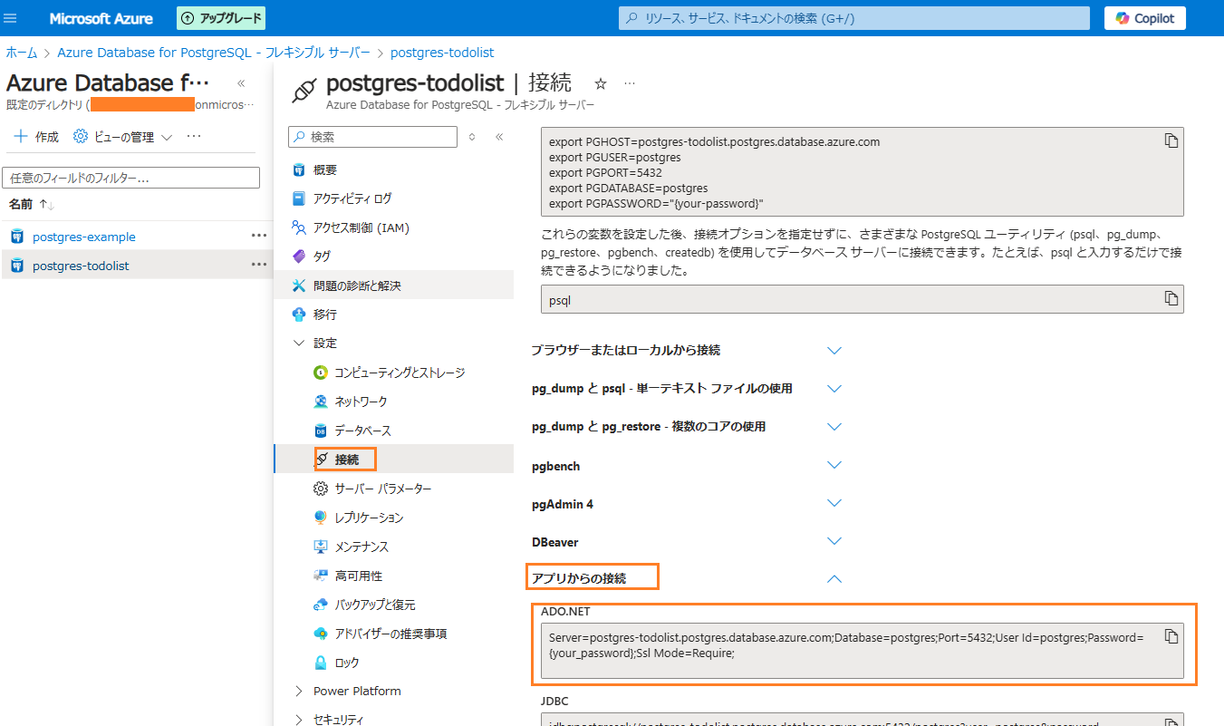The image size is (1224, 726).
Task: Open 高可用性 menu item
Action: point(358,576)
